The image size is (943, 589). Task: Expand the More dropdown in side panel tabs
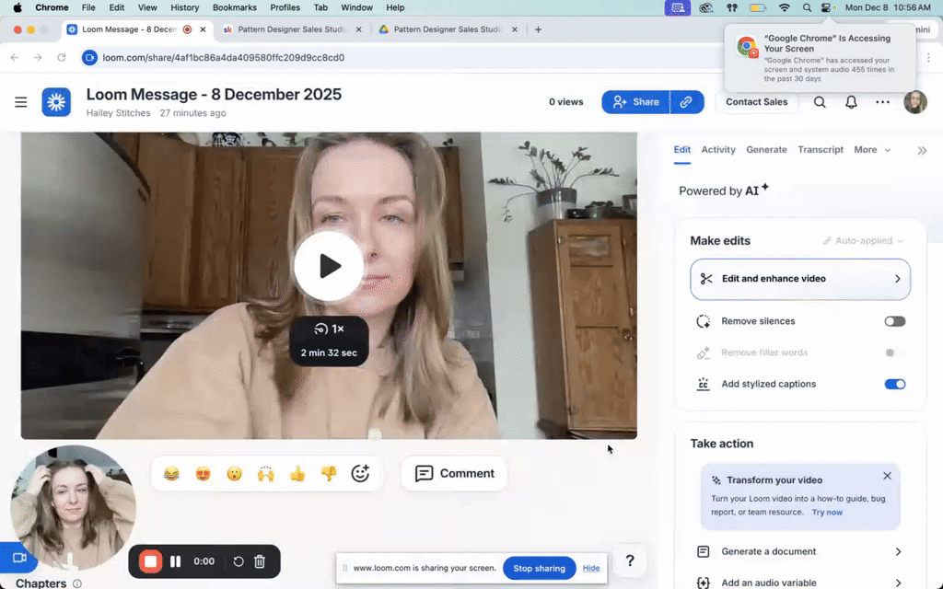tap(872, 150)
